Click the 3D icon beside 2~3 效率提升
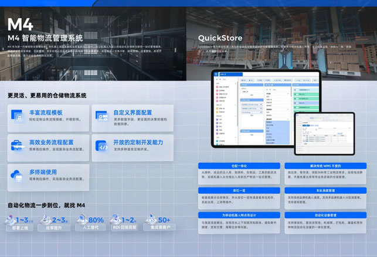The width and height of the screenshot is (377, 257). (46, 219)
